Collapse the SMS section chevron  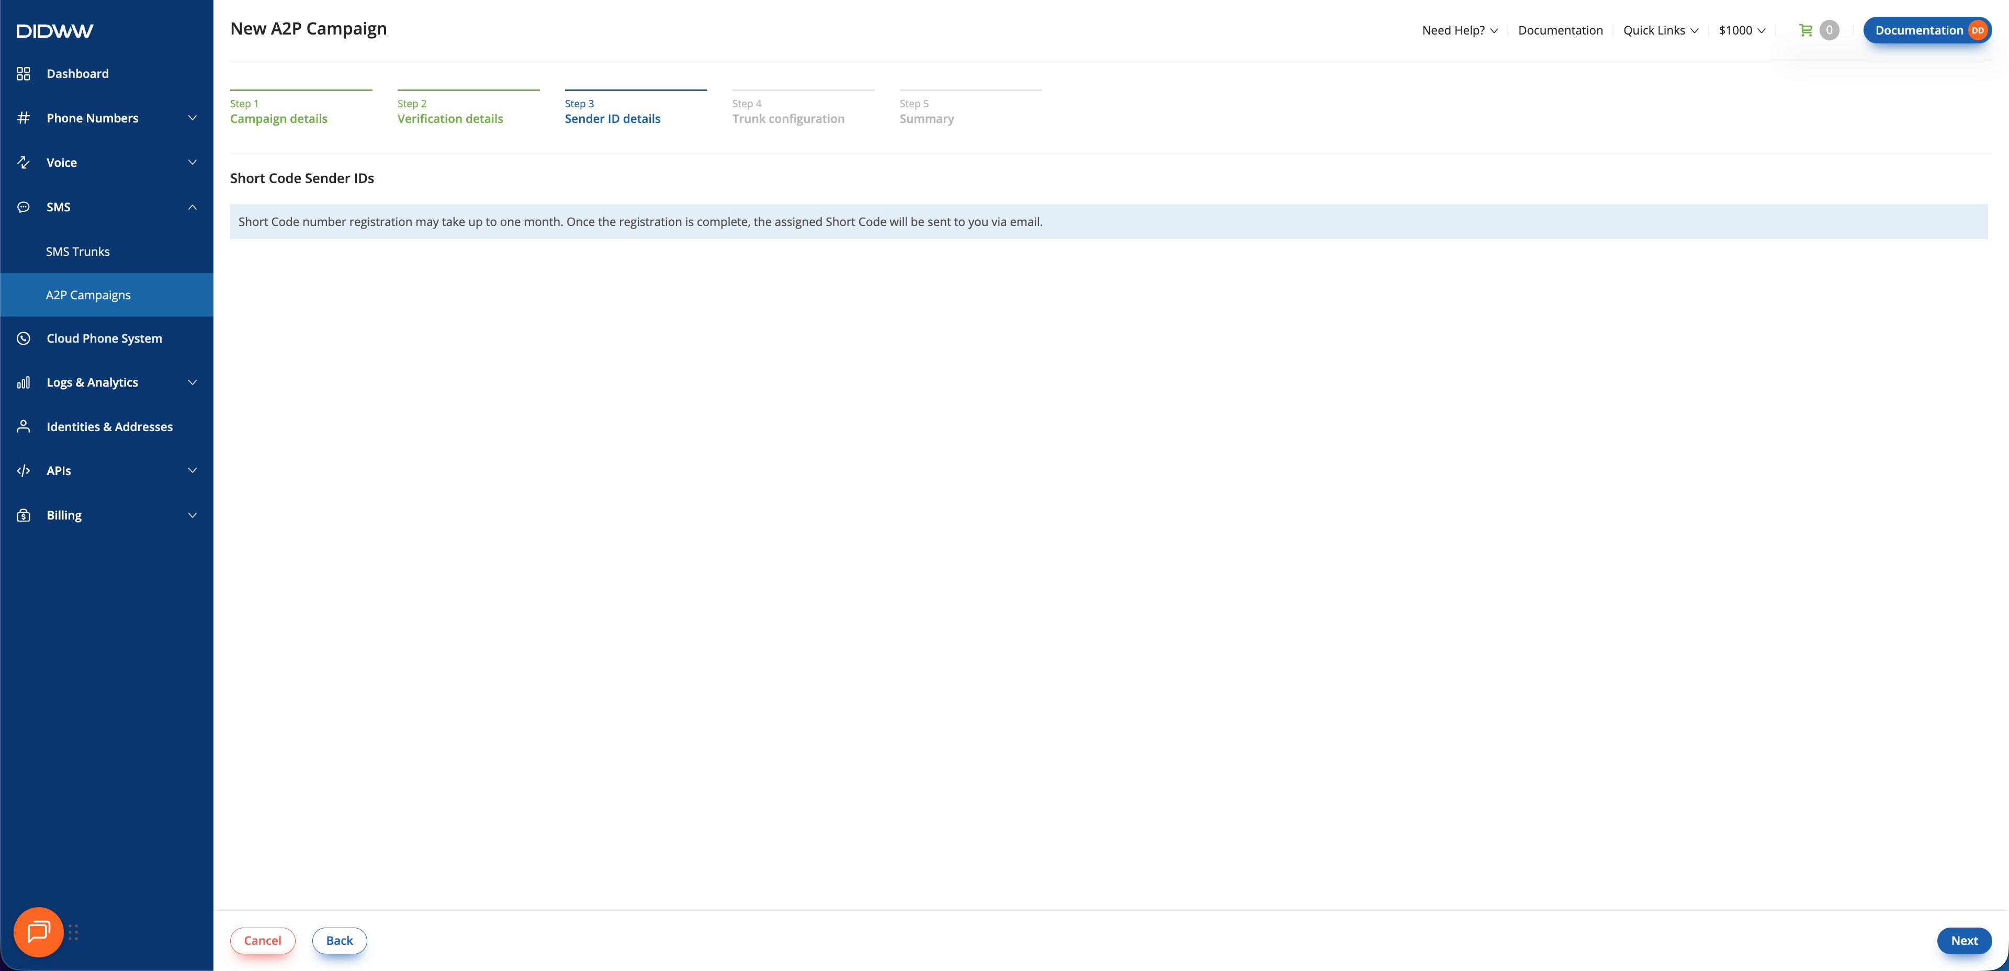pyautogui.click(x=192, y=207)
